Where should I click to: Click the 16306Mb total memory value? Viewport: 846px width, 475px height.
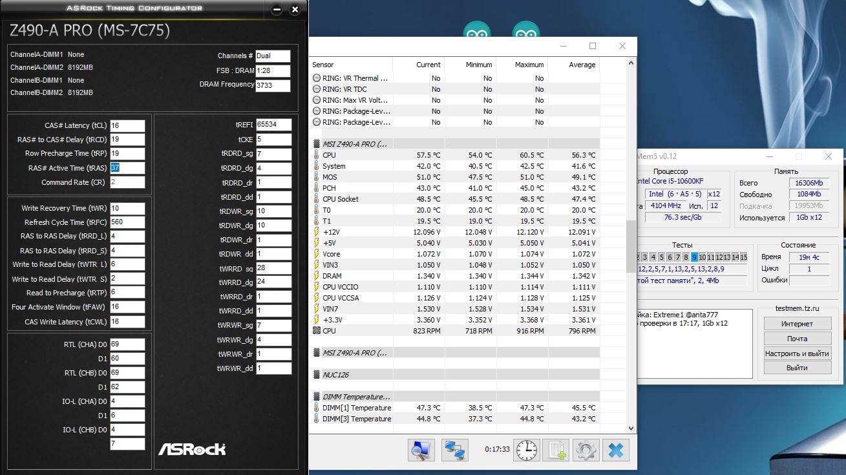coord(809,183)
